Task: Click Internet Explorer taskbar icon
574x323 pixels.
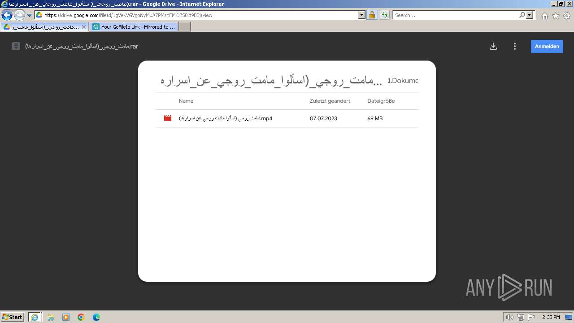Action: tap(35, 317)
